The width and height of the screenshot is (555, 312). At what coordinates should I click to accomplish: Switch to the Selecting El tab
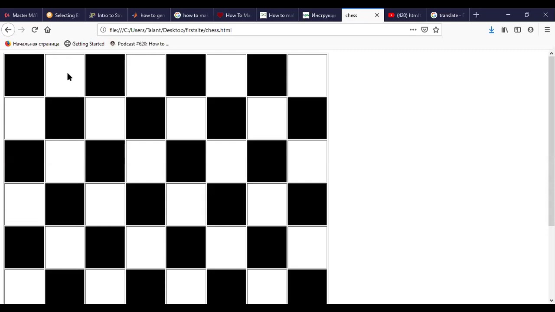tap(64, 15)
